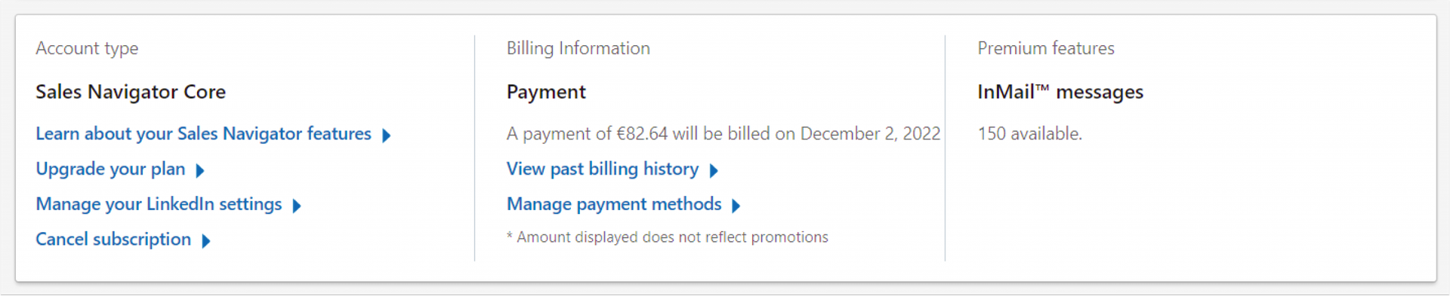Viewport: 1450px width, 296px height.
Task: Open Manage payment methods
Action: (614, 204)
